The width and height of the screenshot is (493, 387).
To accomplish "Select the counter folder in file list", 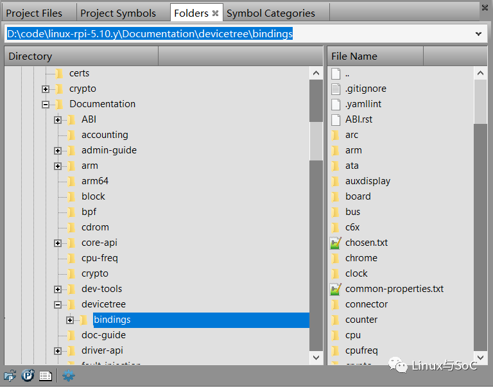I will 361,320.
